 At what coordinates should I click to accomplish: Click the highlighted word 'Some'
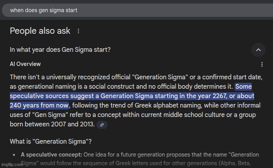point(244,86)
